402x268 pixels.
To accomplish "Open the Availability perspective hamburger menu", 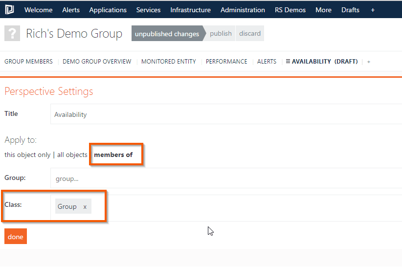I will (x=288, y=62).
